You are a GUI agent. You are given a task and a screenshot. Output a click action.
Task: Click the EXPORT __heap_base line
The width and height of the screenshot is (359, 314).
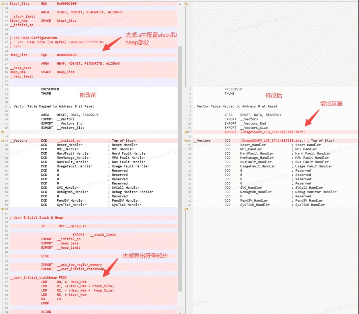93,243
